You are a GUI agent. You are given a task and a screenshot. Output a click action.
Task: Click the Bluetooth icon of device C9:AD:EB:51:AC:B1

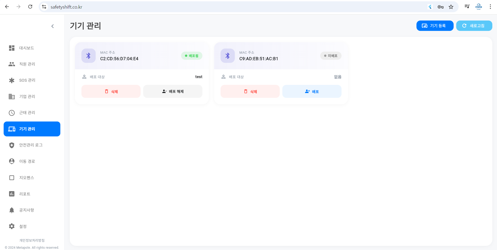coord(227,56)
